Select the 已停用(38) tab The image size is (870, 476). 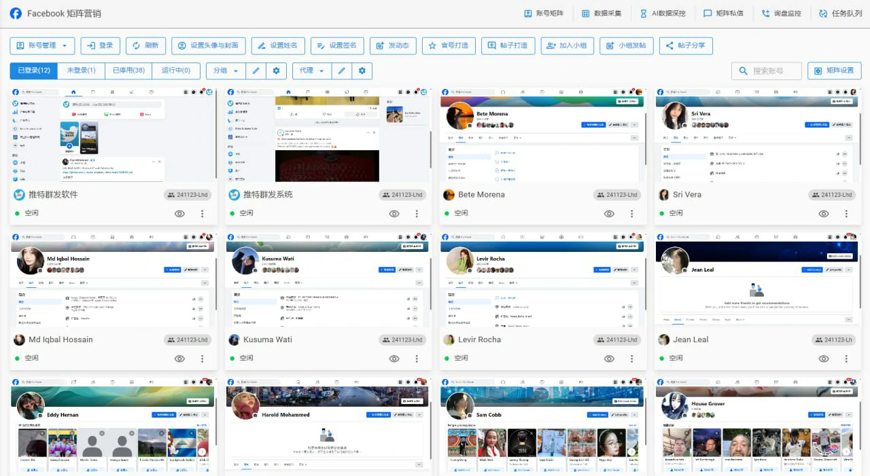pyautogui.click(x=128, y=70)
